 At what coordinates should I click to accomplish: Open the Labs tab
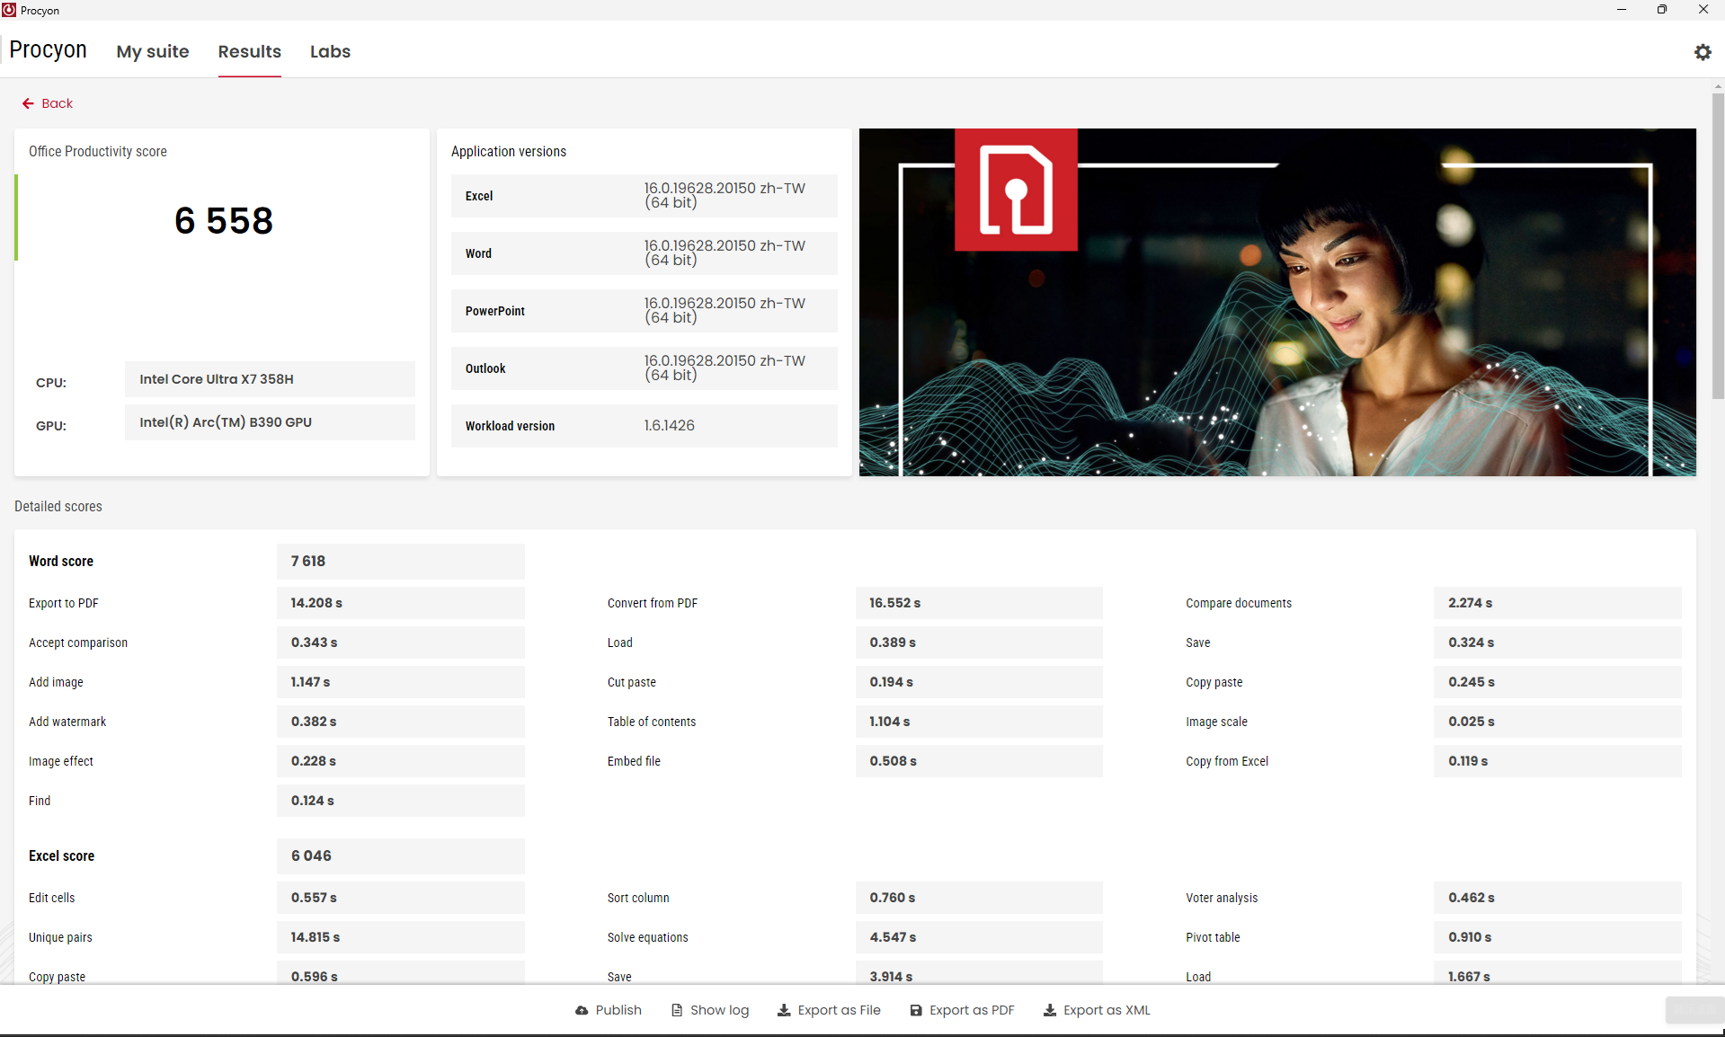330,51
